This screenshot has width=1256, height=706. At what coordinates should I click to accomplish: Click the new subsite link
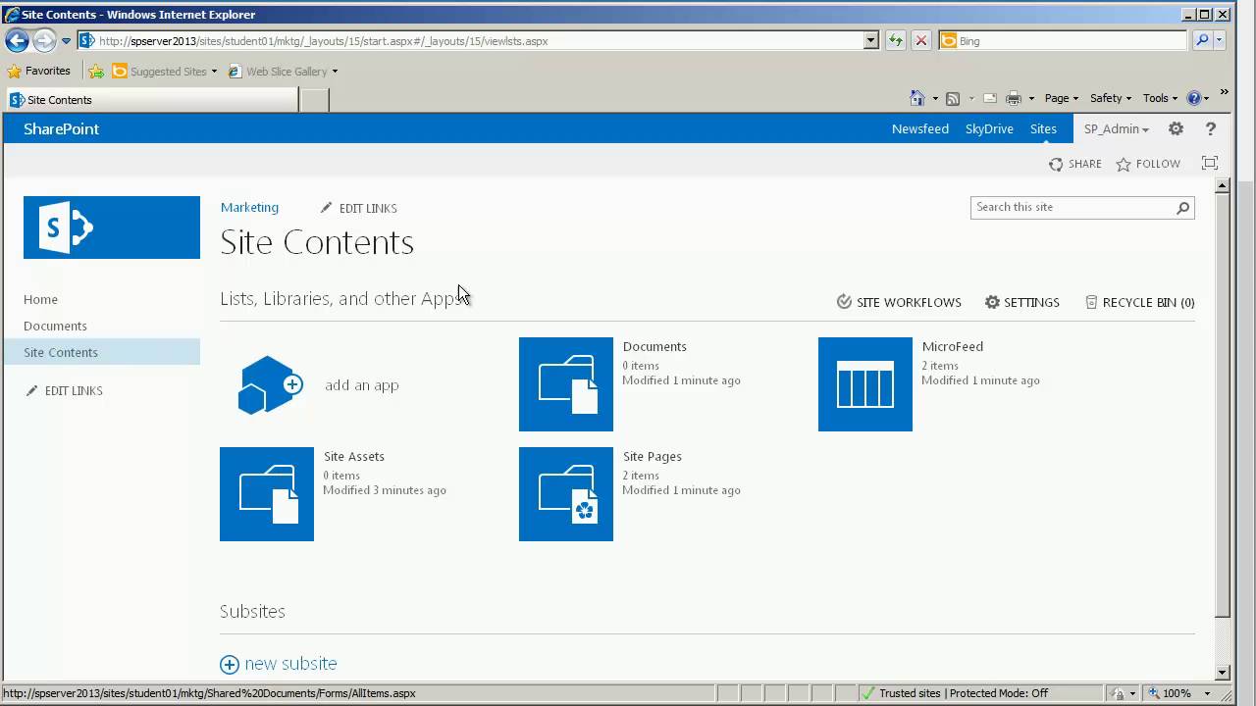point(290,664)
